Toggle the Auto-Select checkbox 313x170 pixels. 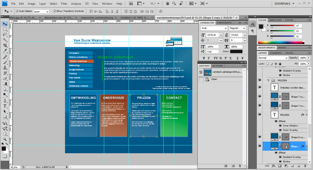(17, 11)
